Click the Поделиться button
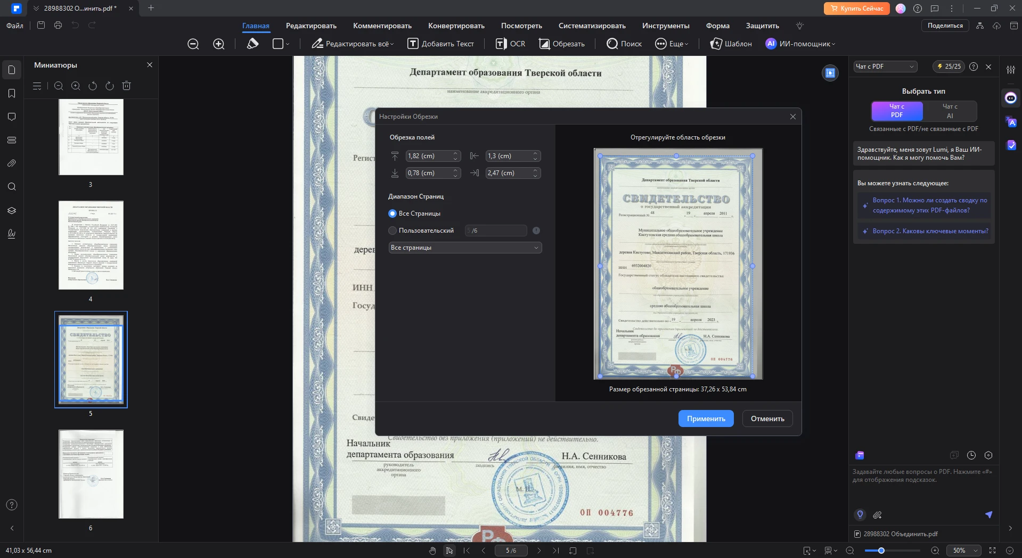The height and width of the screenshot is (558, 1022). 945,26
